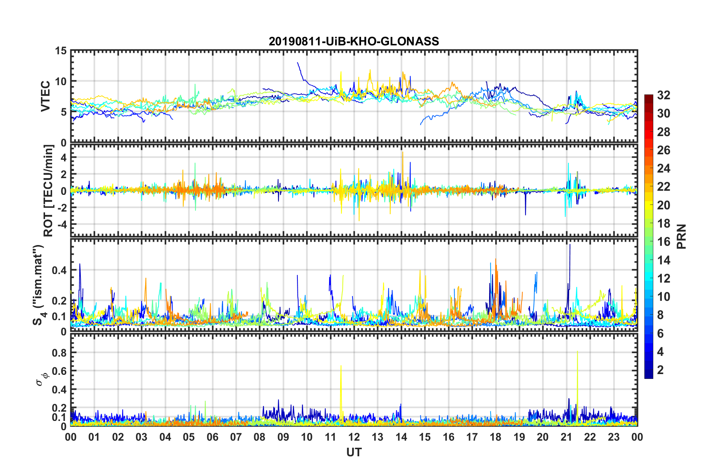Click colorbar tick value 8

click(660, 315)
